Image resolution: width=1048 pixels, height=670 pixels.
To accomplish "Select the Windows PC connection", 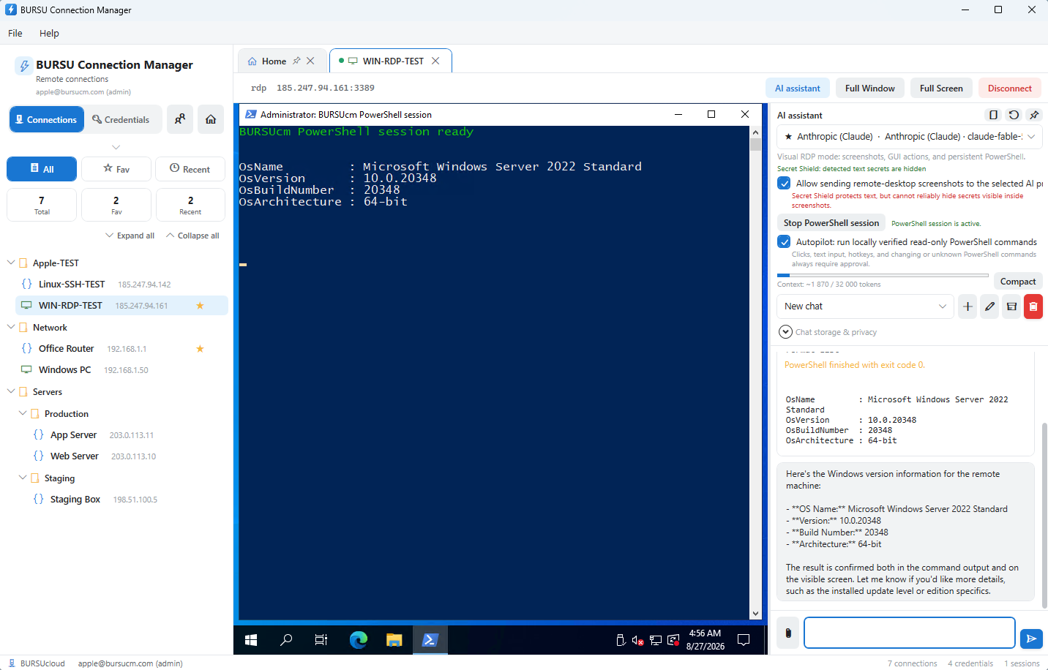I will 121,370.
